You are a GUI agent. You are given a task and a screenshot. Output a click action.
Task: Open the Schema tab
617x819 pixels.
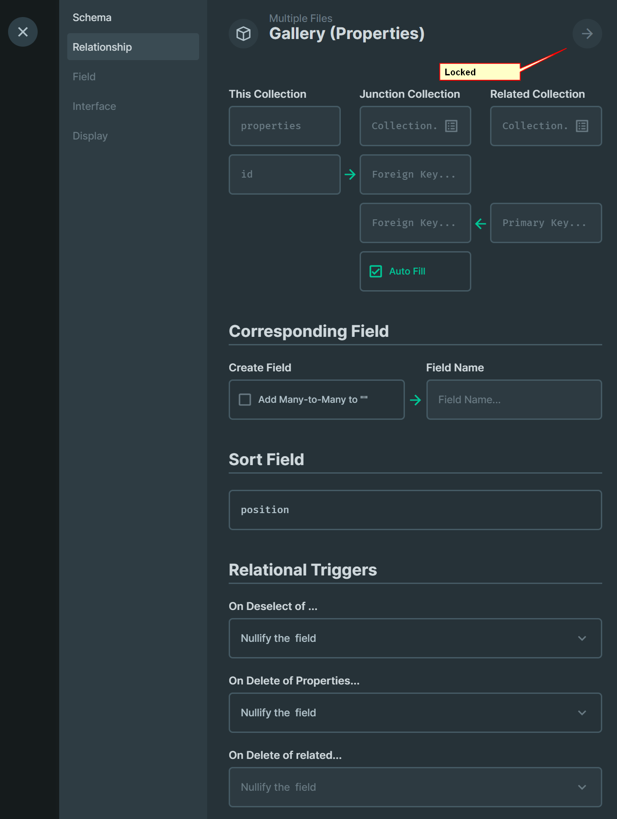pyautogui.click(x=133, y=17)
